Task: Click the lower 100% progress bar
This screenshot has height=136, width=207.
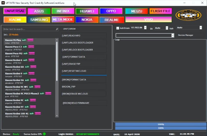Action: click(161, 128)
